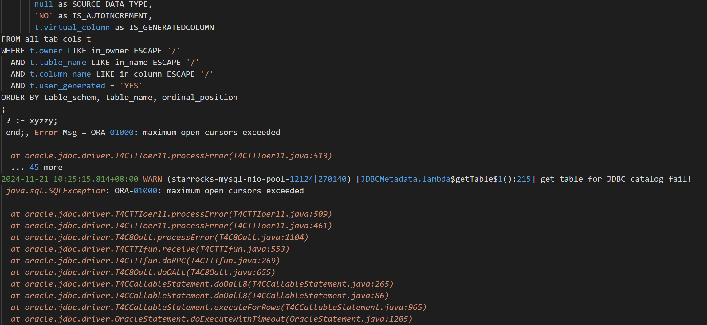The image size is (707, 325).
Task: Click the 'ORDER BY' line text
Action: pyautogui.click(x=119, y=98)
